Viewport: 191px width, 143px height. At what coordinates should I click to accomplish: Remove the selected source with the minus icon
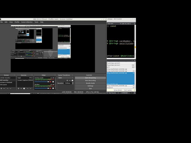tap(21, 88)
